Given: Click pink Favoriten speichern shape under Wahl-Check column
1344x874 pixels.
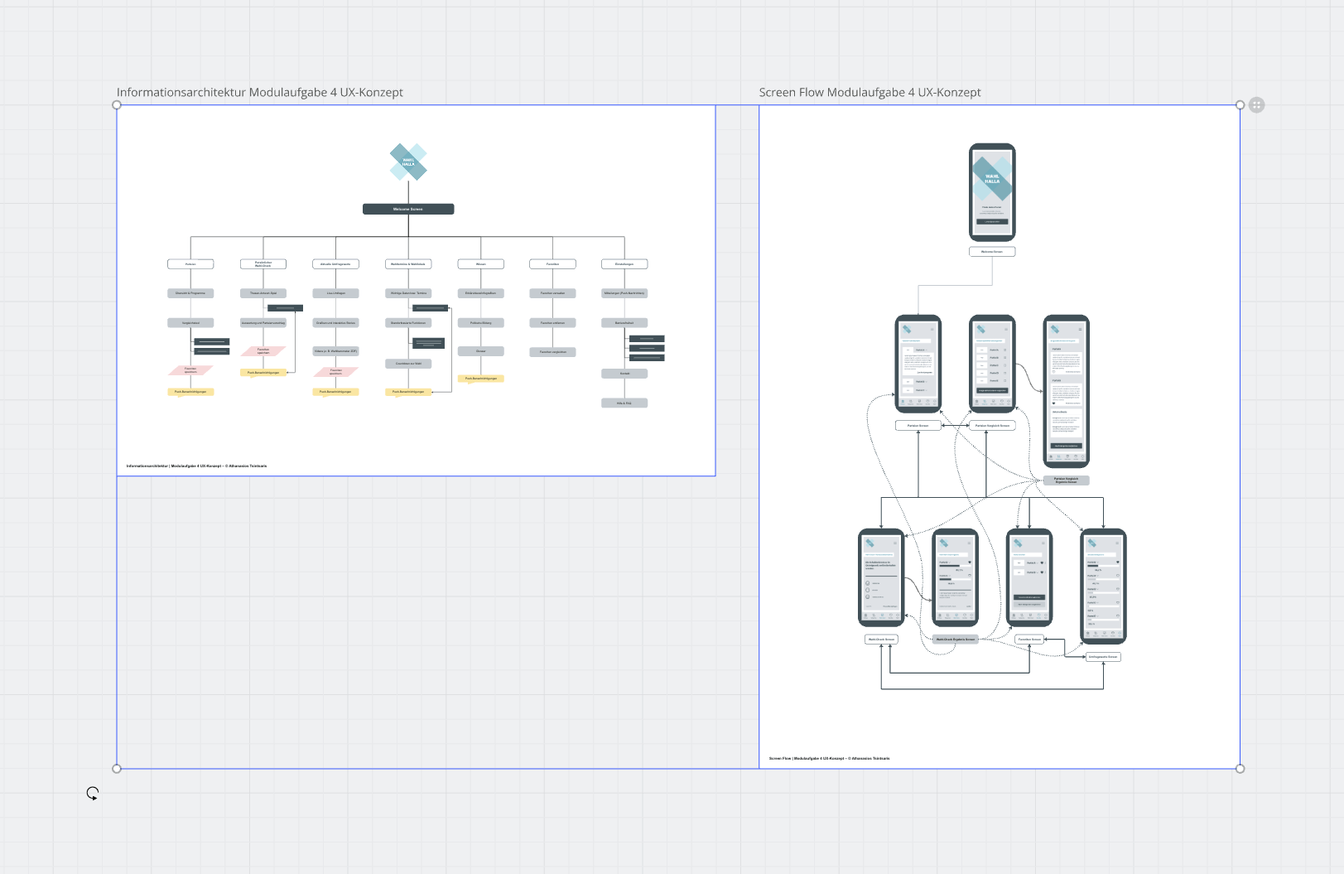Looking at the screenshot, I should pyautogui.click(x=263, y=351).
